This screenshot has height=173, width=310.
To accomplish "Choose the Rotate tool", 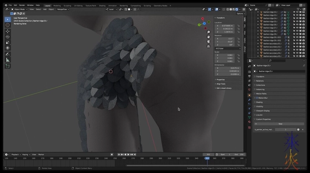I will (8, 37).
